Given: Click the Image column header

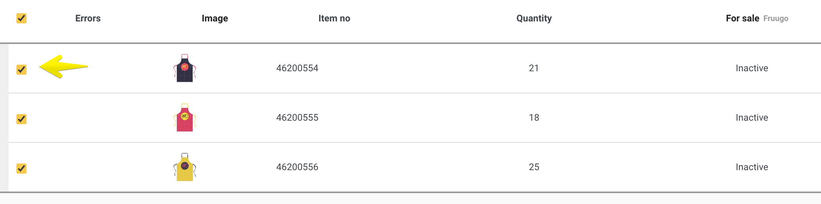Looking at the screenshot, I should click(x=215, y=18).
